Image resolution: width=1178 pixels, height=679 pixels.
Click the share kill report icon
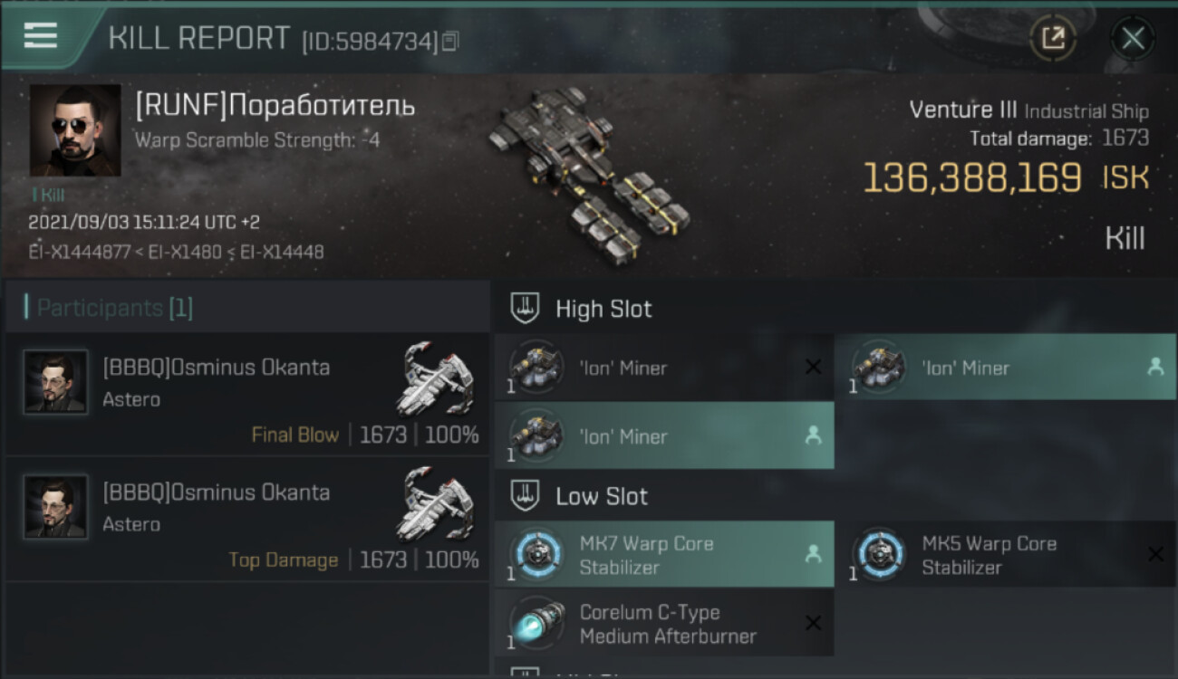1053,38
